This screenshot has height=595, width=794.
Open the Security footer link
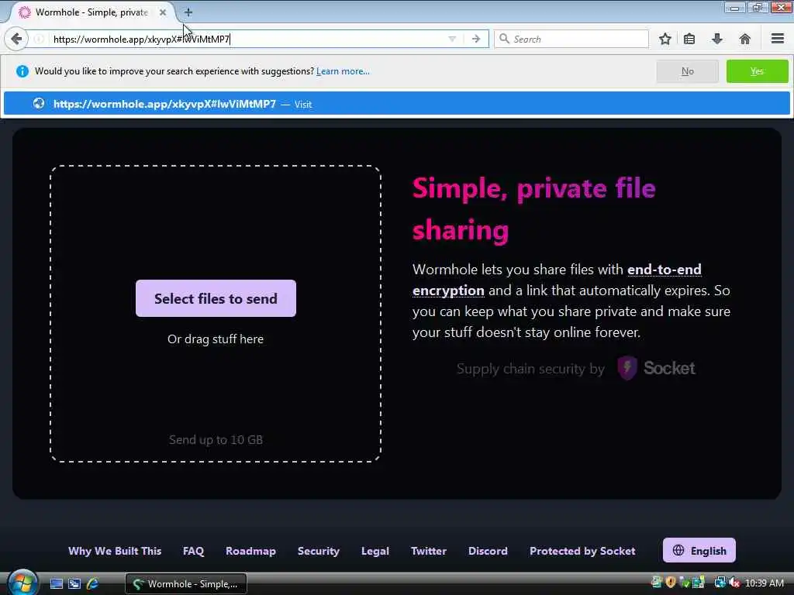tap(319, 551)
